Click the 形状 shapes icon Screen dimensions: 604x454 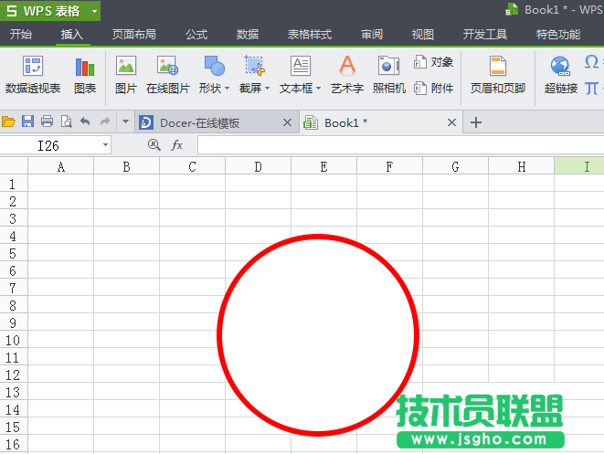coord(214,66)
